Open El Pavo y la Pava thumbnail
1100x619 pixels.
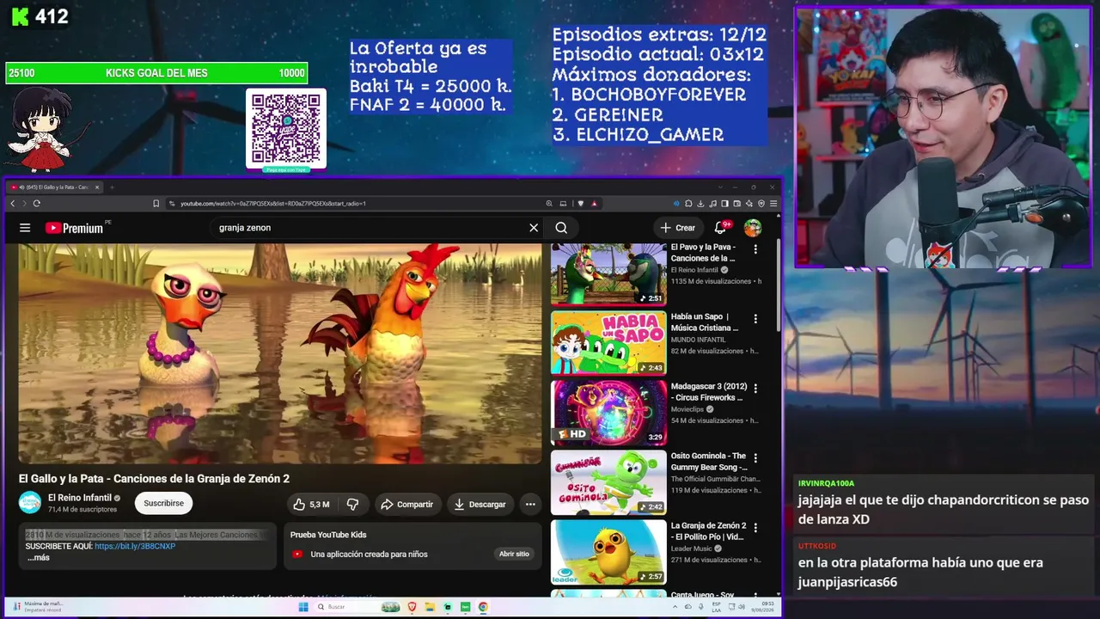coord(608,274)
